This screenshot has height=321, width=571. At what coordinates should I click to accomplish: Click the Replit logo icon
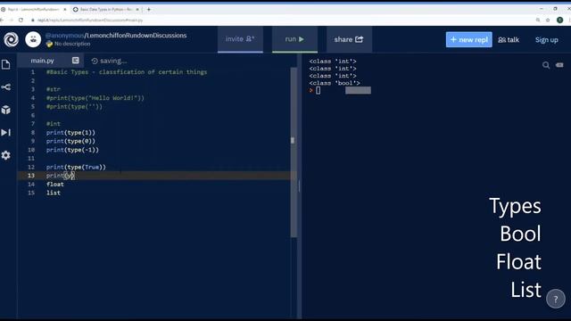coord(11,39)
